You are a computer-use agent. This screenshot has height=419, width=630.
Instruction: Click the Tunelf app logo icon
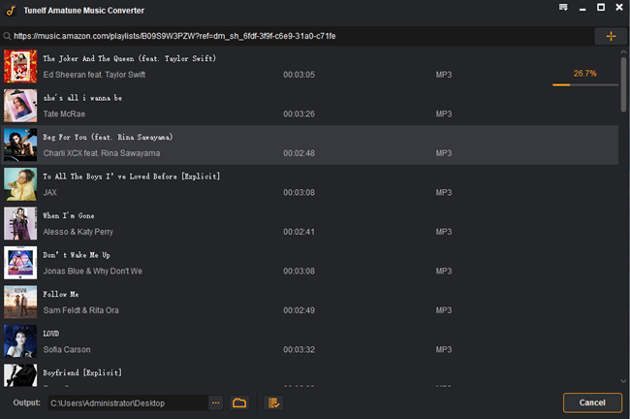click(x=9, y=9)
